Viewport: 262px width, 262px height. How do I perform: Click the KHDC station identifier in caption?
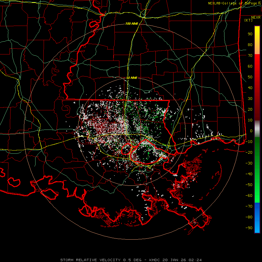click(x=155, y=260)
